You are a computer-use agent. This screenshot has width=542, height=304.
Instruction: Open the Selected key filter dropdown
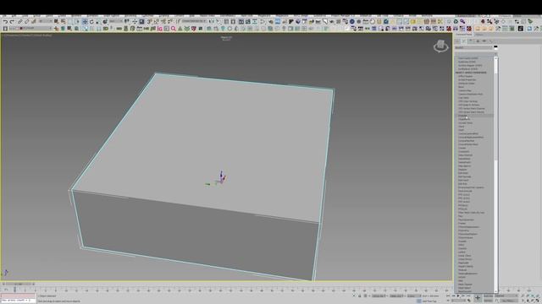tap(506, 296)
